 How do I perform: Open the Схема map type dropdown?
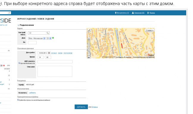pos(150,30)
